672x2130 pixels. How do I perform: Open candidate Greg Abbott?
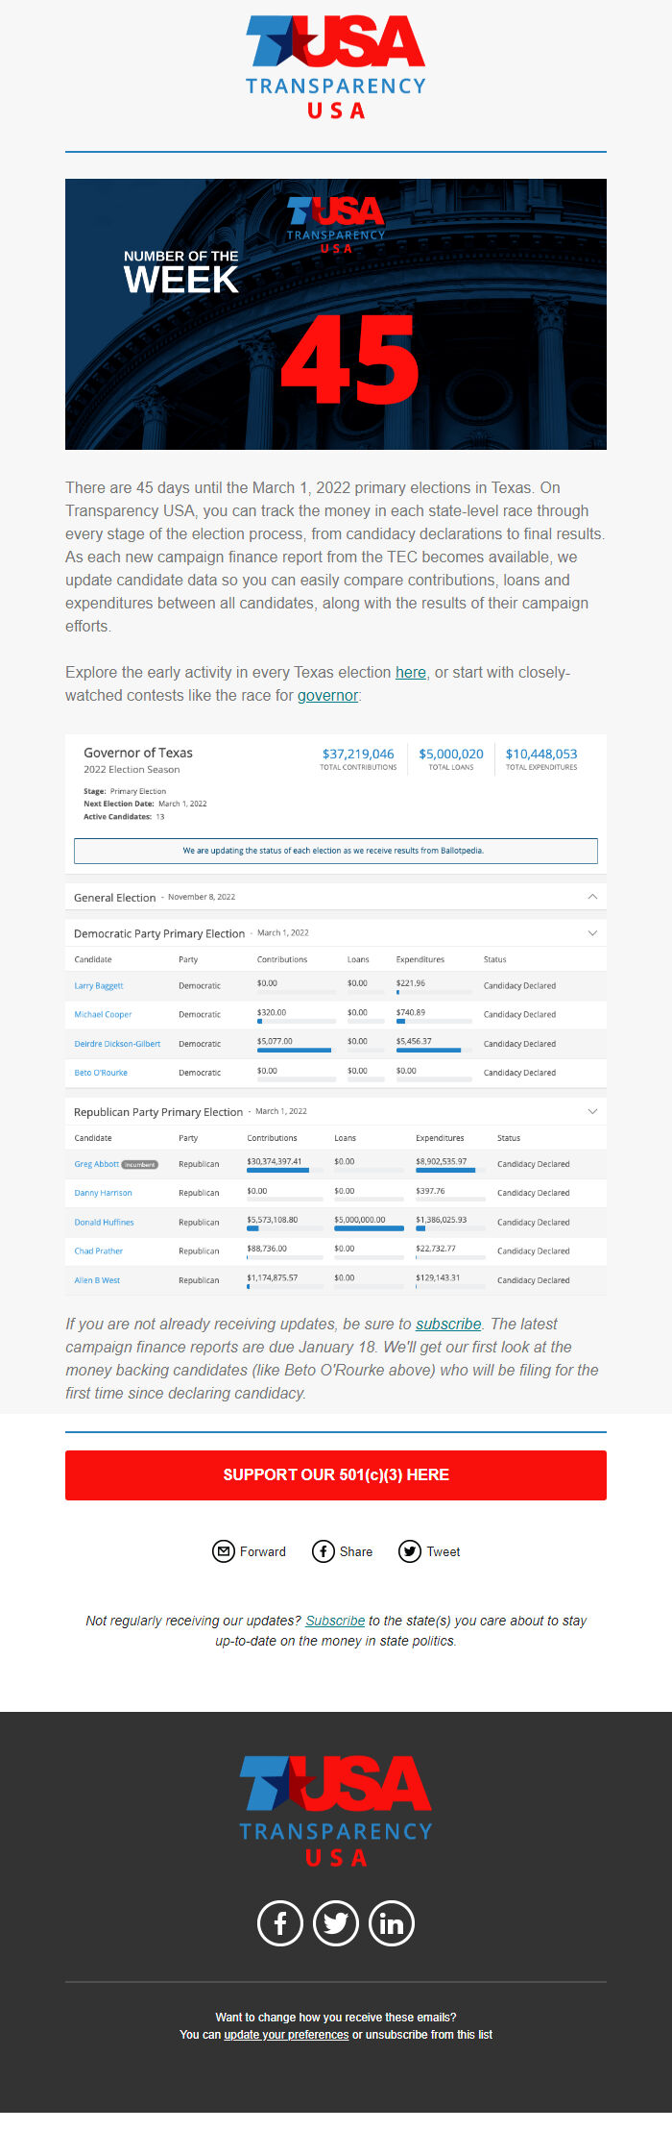point(96,1164)
